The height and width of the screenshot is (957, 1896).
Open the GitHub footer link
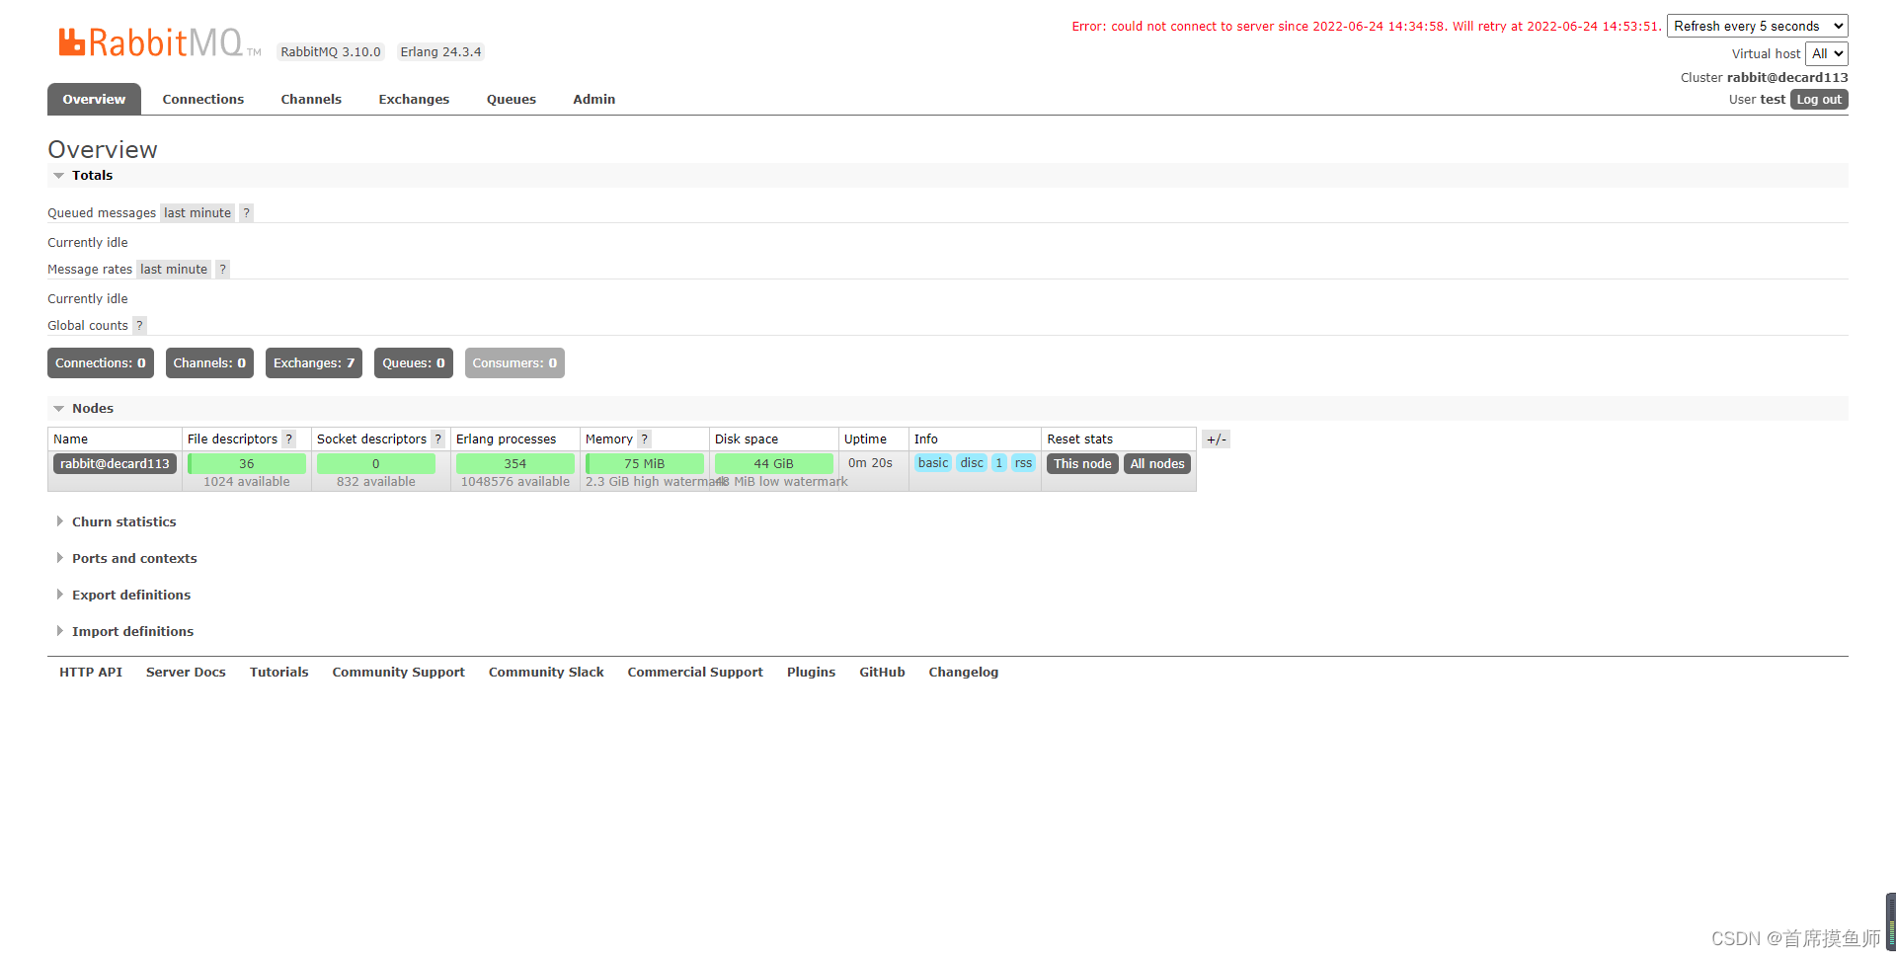click(883, 673)
